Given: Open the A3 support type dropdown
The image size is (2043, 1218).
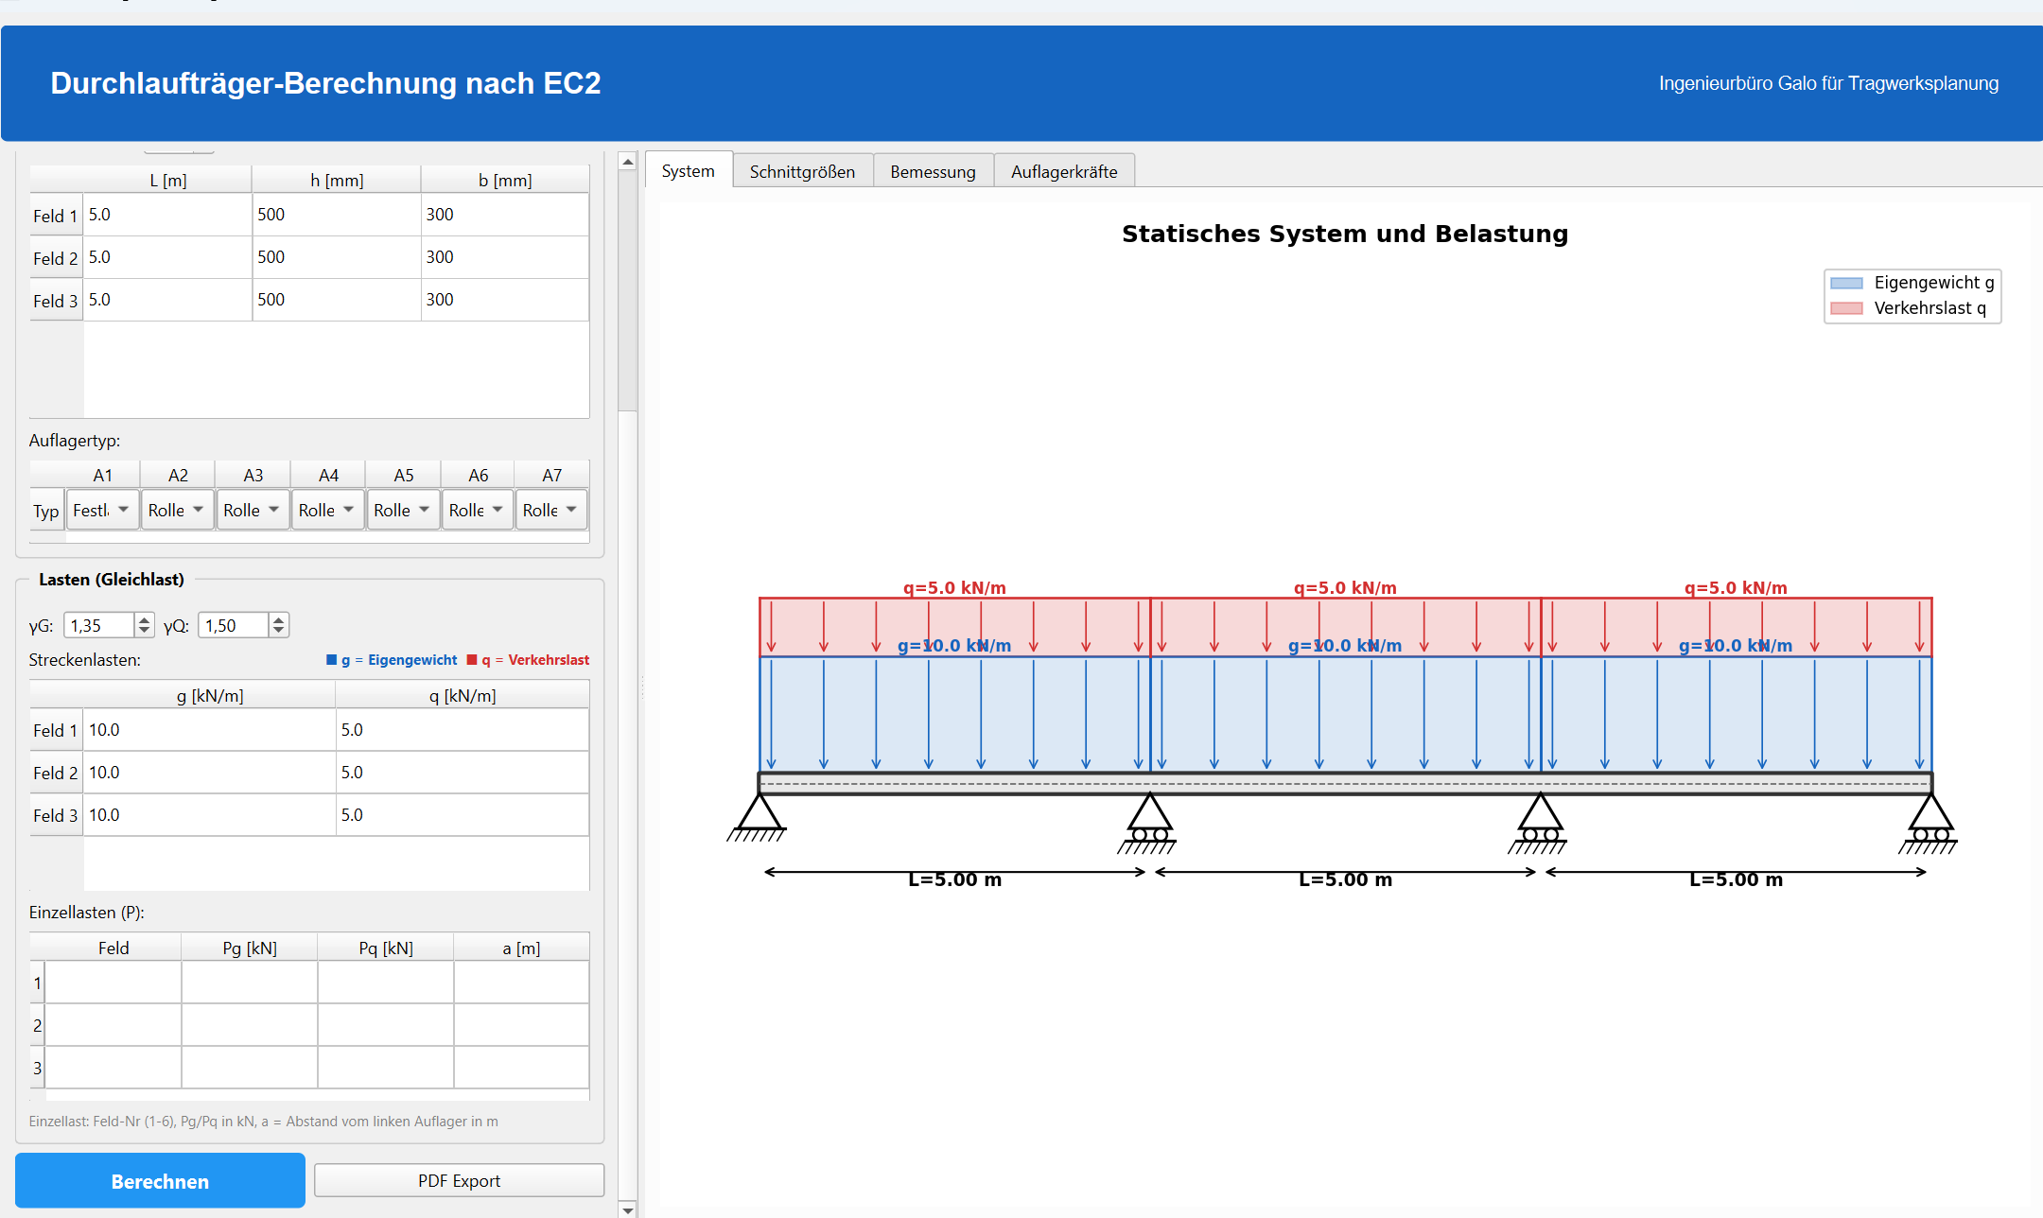Looking at the screenshot, I should click(253, 511).
